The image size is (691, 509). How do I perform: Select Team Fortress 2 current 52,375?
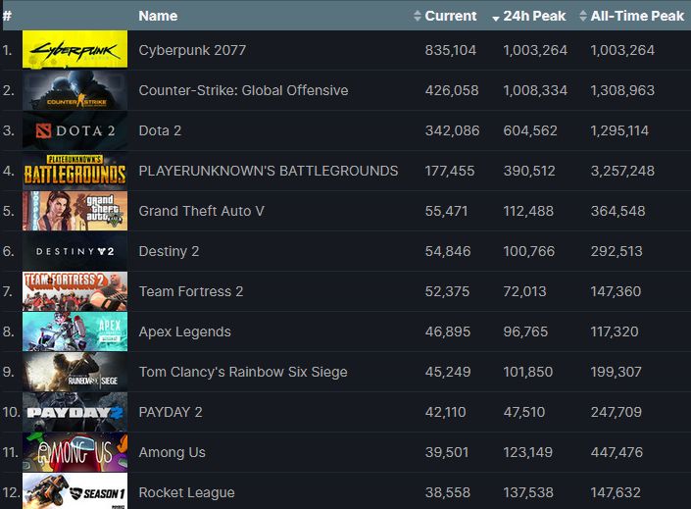pyautogui.click(x=447, y=291)
